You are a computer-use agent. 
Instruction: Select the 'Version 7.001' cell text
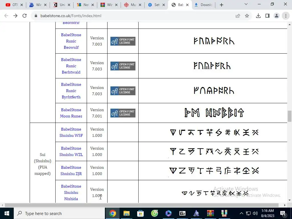97,113
